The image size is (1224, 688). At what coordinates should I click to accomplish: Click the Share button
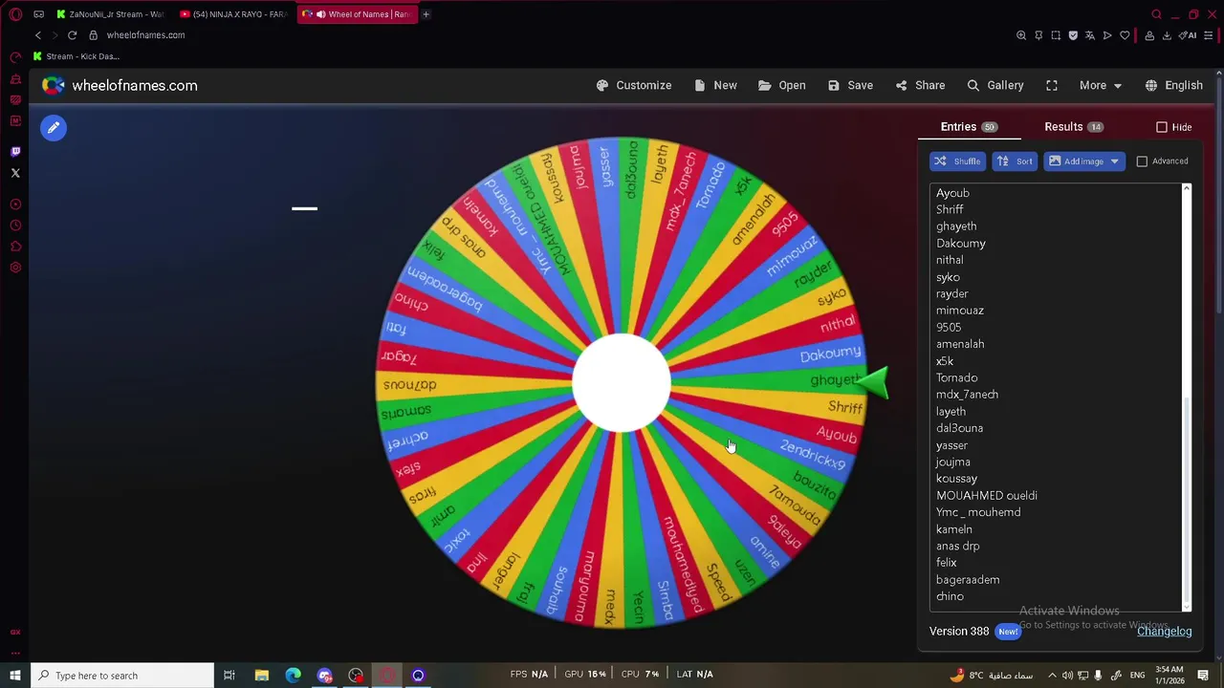(x=920, y=85)
